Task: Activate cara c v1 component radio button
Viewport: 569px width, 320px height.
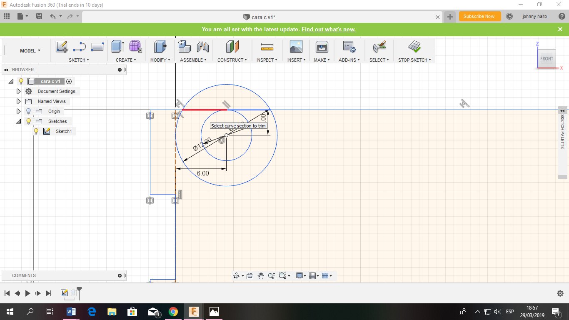Action: [69, 81]
